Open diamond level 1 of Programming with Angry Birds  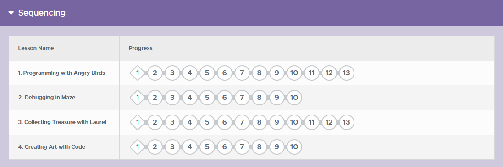click(x=137, y=73)
